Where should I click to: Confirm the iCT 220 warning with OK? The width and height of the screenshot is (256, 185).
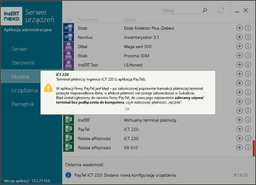[x=127, y=109]
